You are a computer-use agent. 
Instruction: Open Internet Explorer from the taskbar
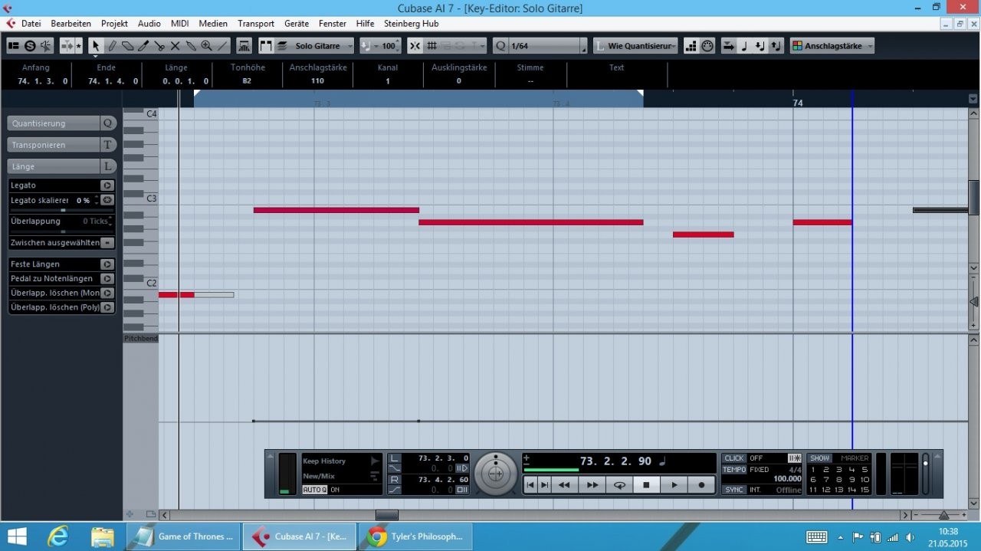pos(59,536)
